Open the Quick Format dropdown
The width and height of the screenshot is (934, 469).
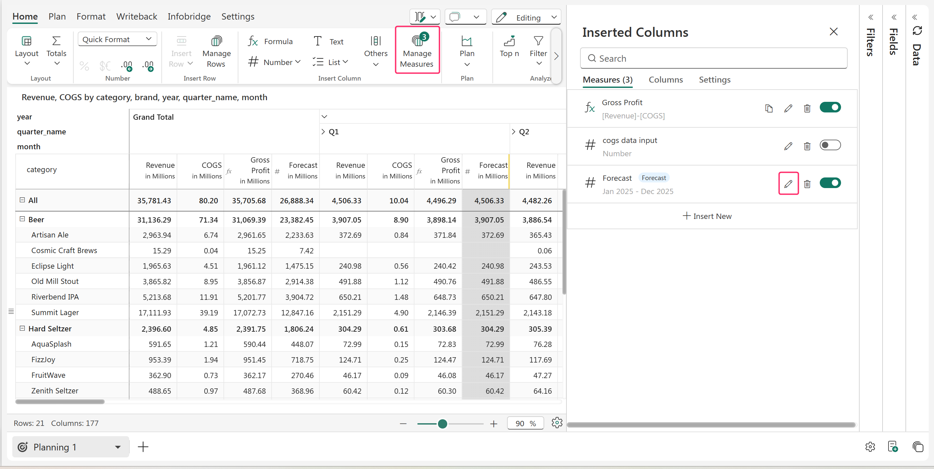click(117, 39)
